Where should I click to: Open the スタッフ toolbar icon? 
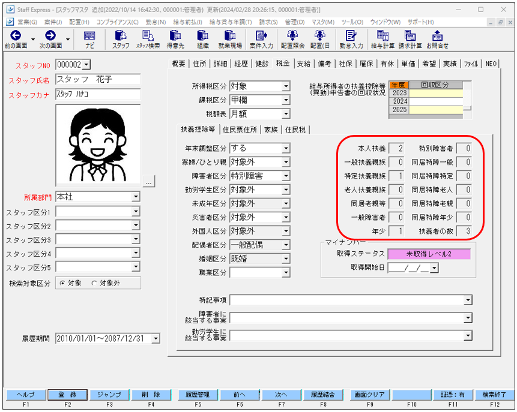click(121, 39)
